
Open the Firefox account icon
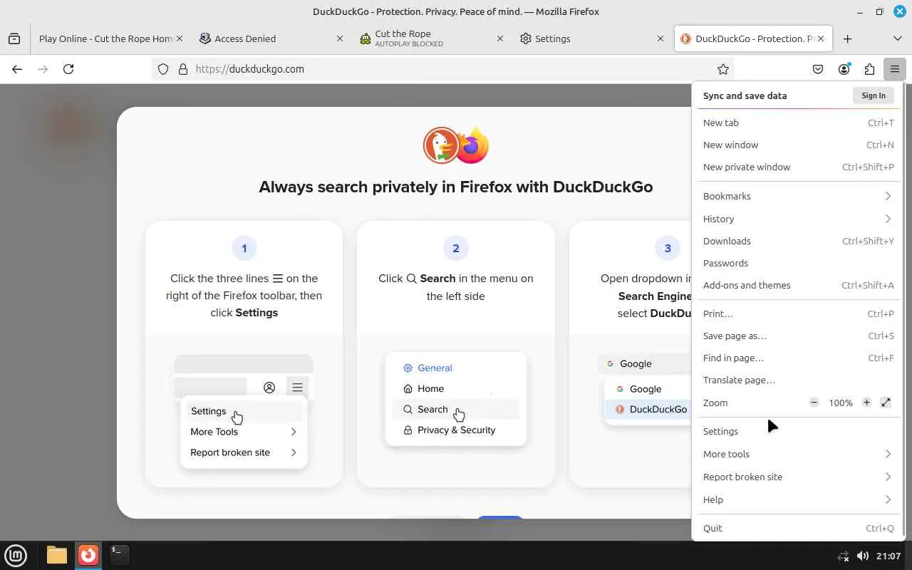pyautogui.click(x=844, y=69)
